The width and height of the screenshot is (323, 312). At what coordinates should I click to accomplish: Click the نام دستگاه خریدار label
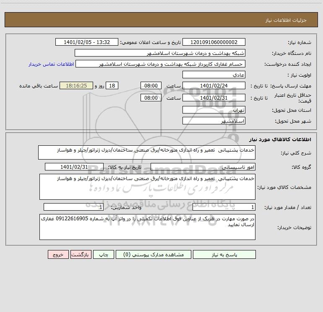coord(292,54)
